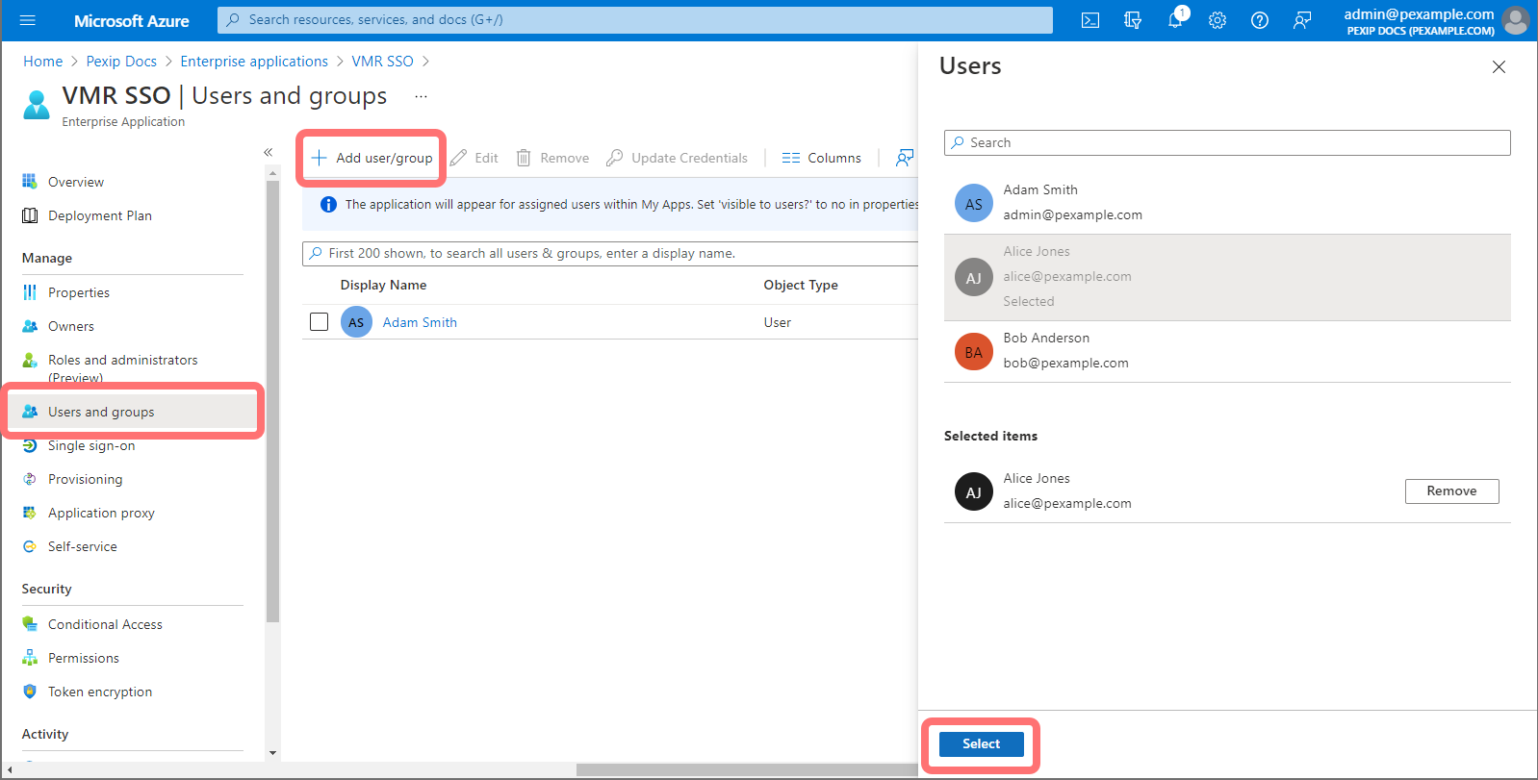Go to Conditional Access page
Screen dimensions: 1538x780
(105, 624)
